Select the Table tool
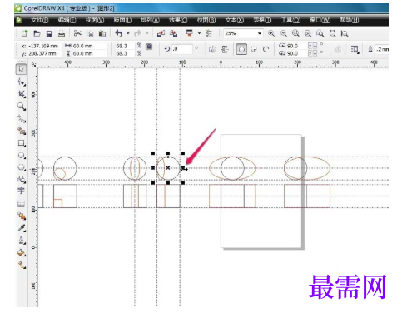This screenshot has width=402, height=313. 22,204
